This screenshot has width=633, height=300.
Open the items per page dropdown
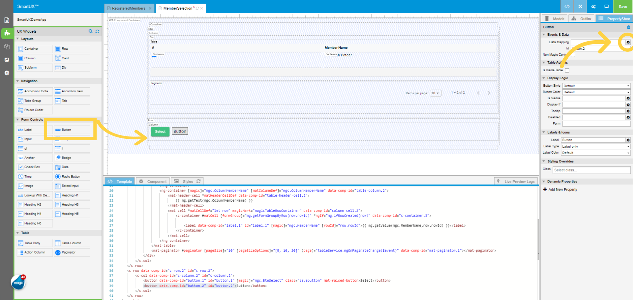436,93
